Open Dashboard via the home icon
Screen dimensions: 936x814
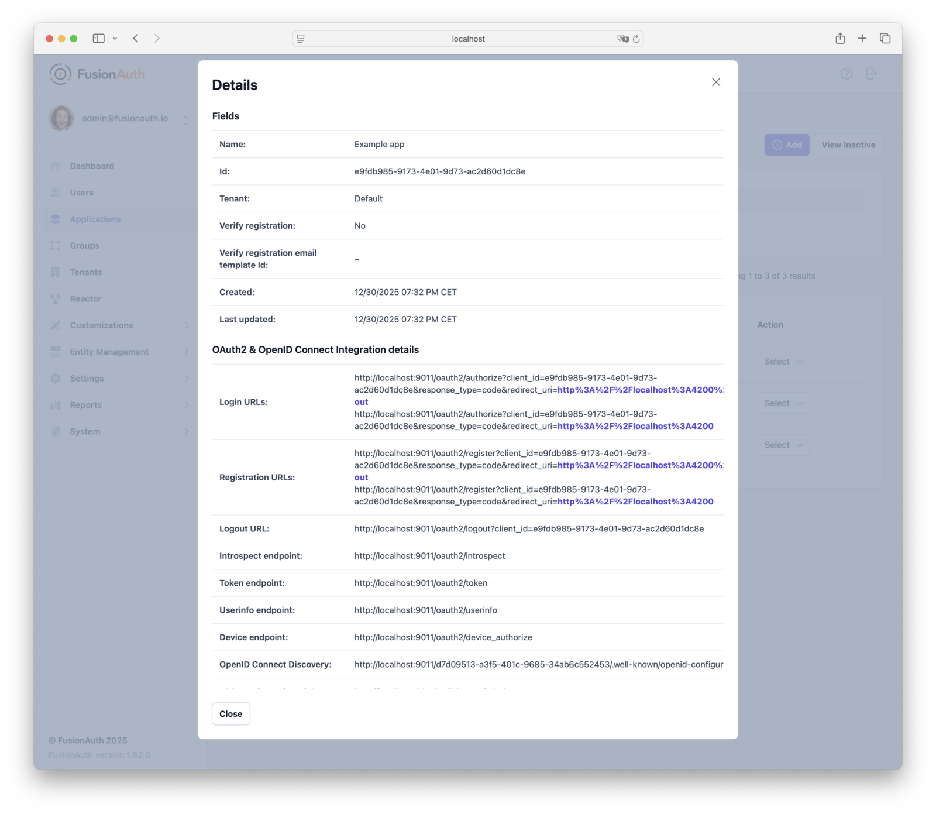tap(56, 166)
